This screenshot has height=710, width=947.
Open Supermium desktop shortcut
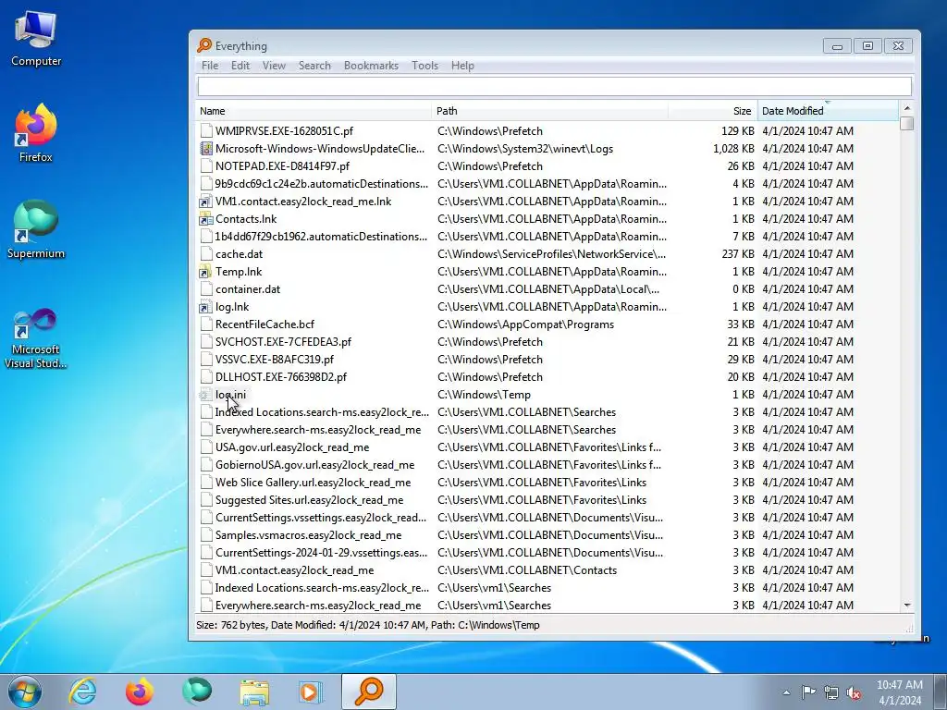point(36,229)
